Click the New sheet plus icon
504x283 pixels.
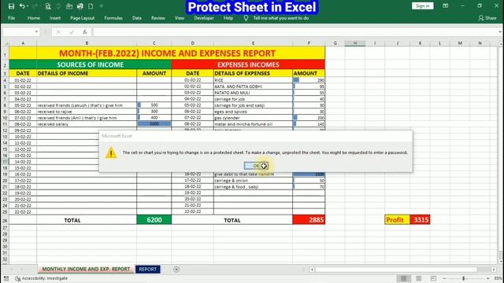coord(176,269)
